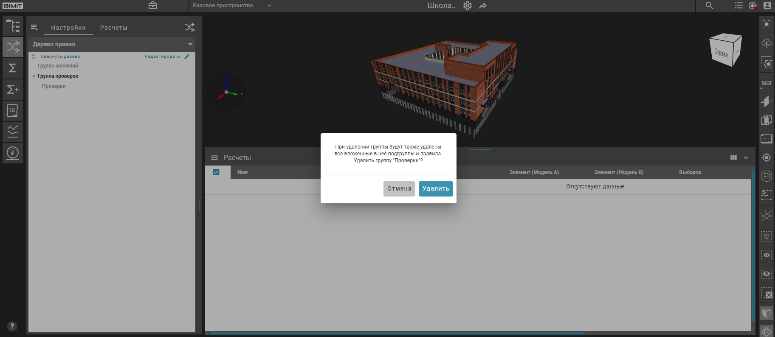Switch to the Расчеты tab
Image resolution: width=775 pixels, height=337 pixels.
tap(114, 28)
